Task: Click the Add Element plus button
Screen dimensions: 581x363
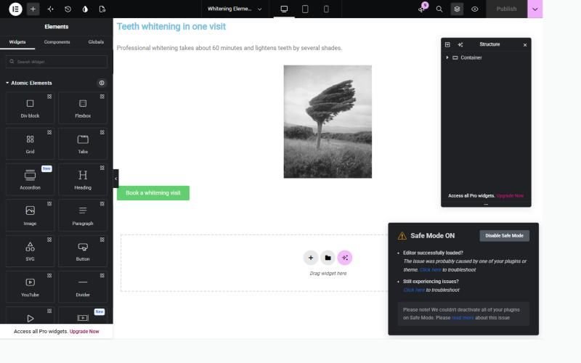Action: pyautogui.click(x=33, y=9)
